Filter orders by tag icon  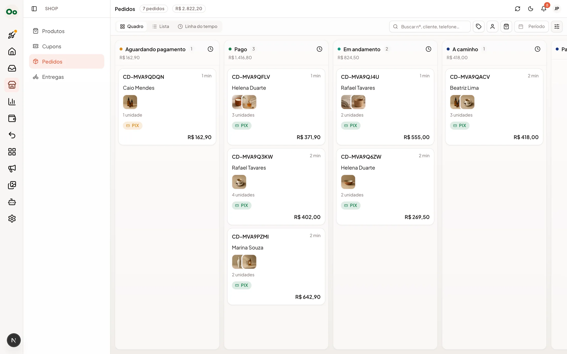[479, 27]
